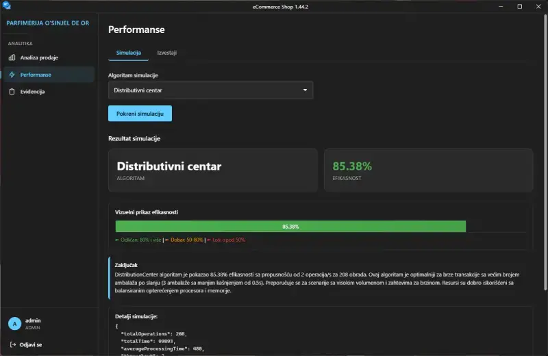Click the 85.38% efikasnost card value
This screenshot has width=548, height=356.
(x=352, y=166)
